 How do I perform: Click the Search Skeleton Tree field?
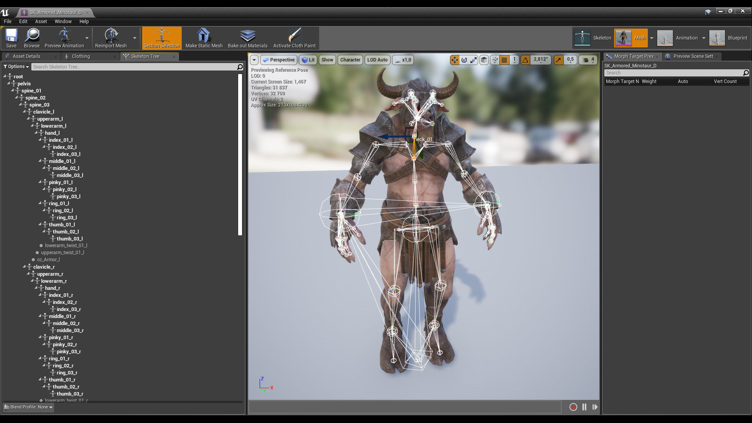(x=134, y=67)
